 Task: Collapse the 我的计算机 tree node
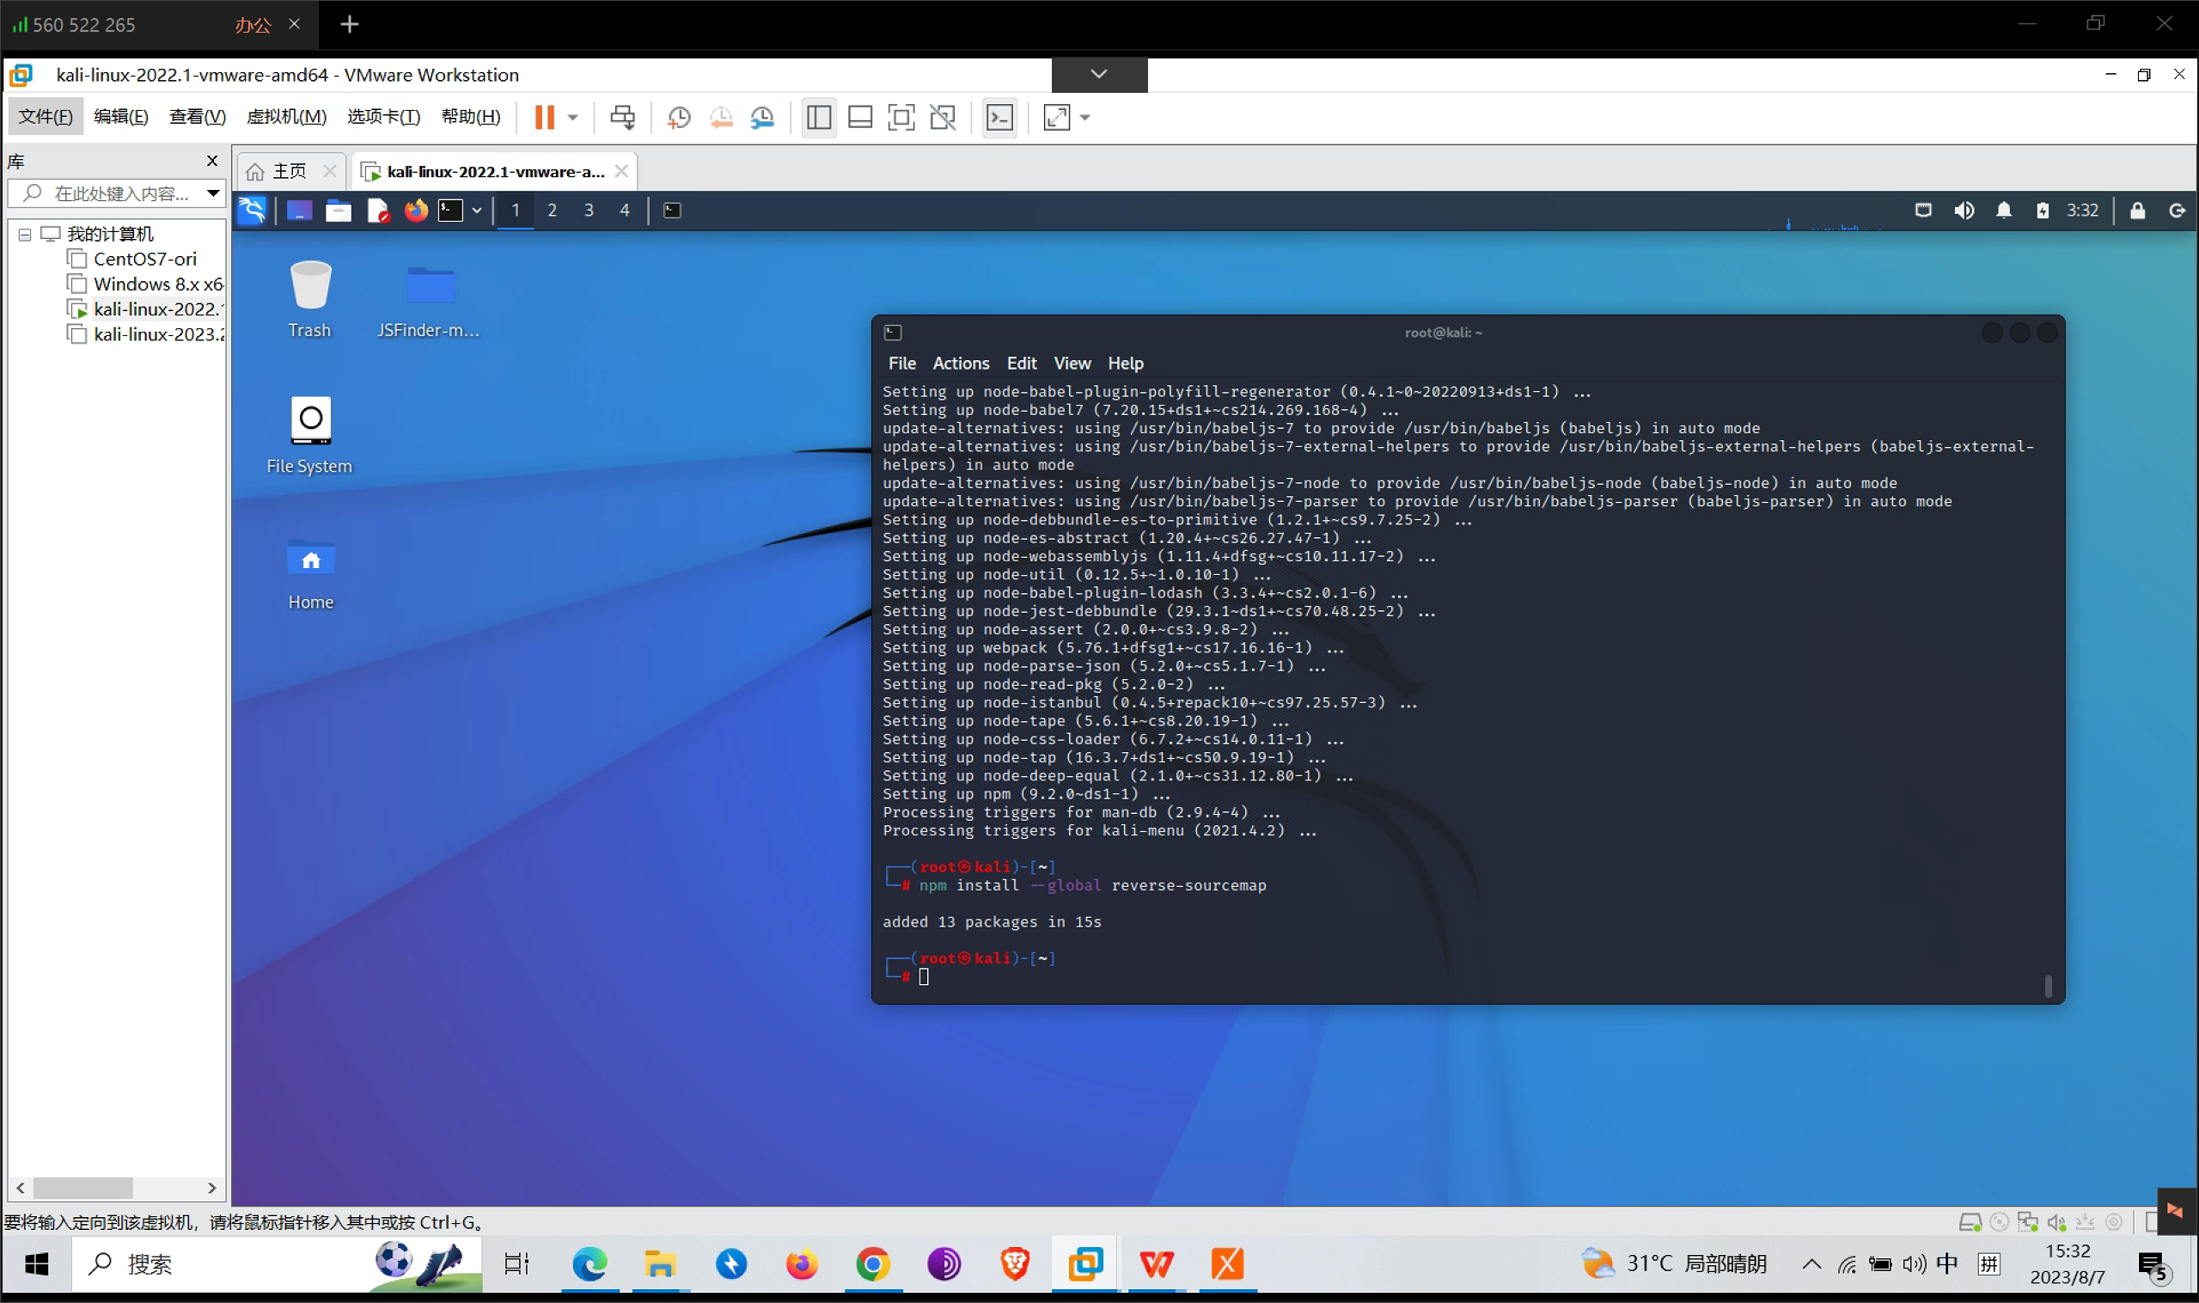coord(25,234)
